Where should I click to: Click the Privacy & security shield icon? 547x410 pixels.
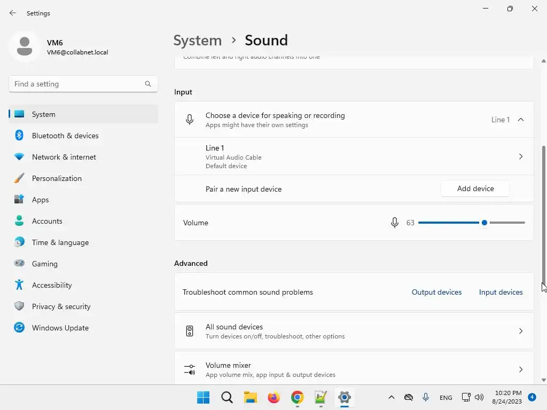[19, 306]
